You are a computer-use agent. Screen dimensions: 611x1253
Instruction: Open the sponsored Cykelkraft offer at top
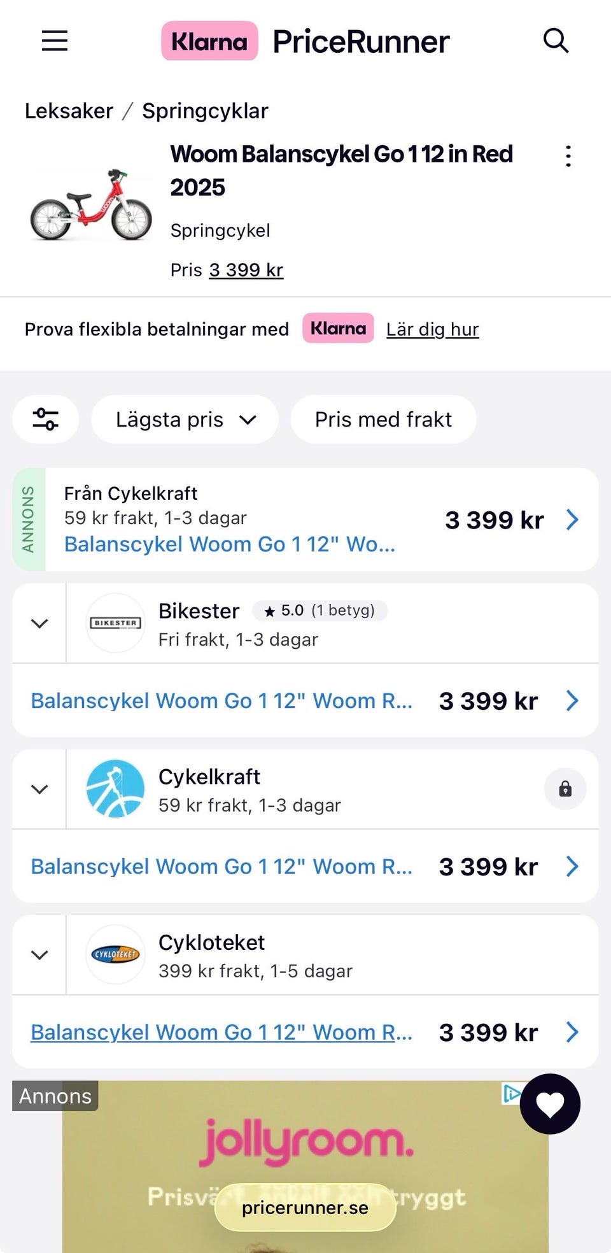pyautogui.click(x=305, y=520)
